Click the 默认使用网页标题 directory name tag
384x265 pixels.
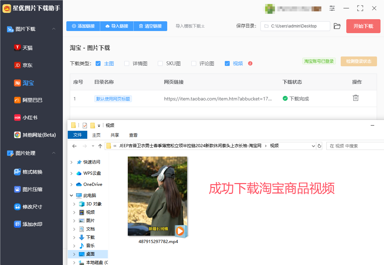pyautogui.click(x=113, y=99)
